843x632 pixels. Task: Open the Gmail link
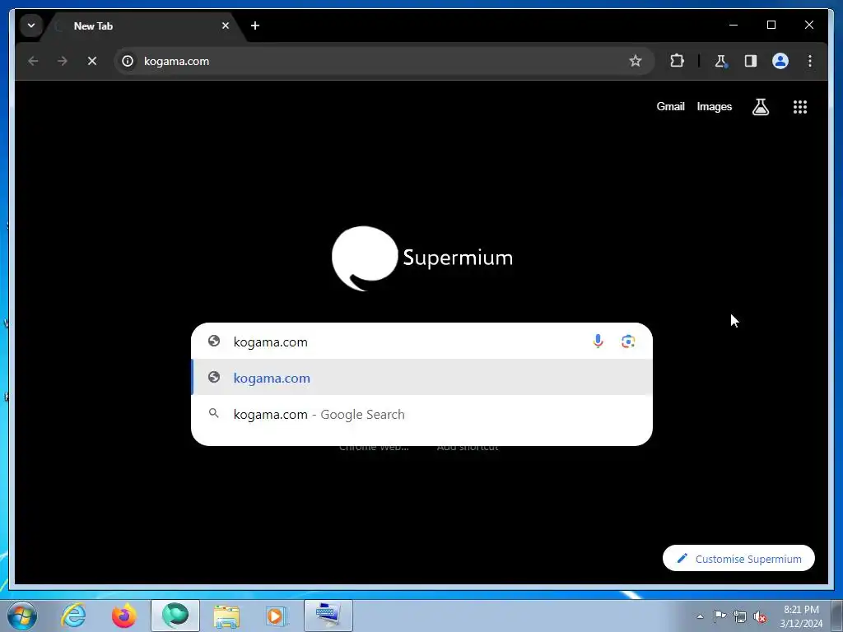coord(670,106)
